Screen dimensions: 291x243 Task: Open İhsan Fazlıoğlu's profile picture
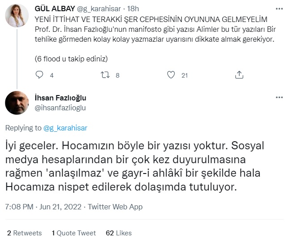click(17, 103)
